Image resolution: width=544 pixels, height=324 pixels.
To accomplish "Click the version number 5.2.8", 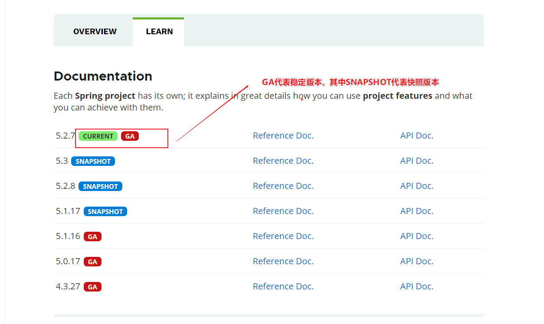I will point(66,186).
